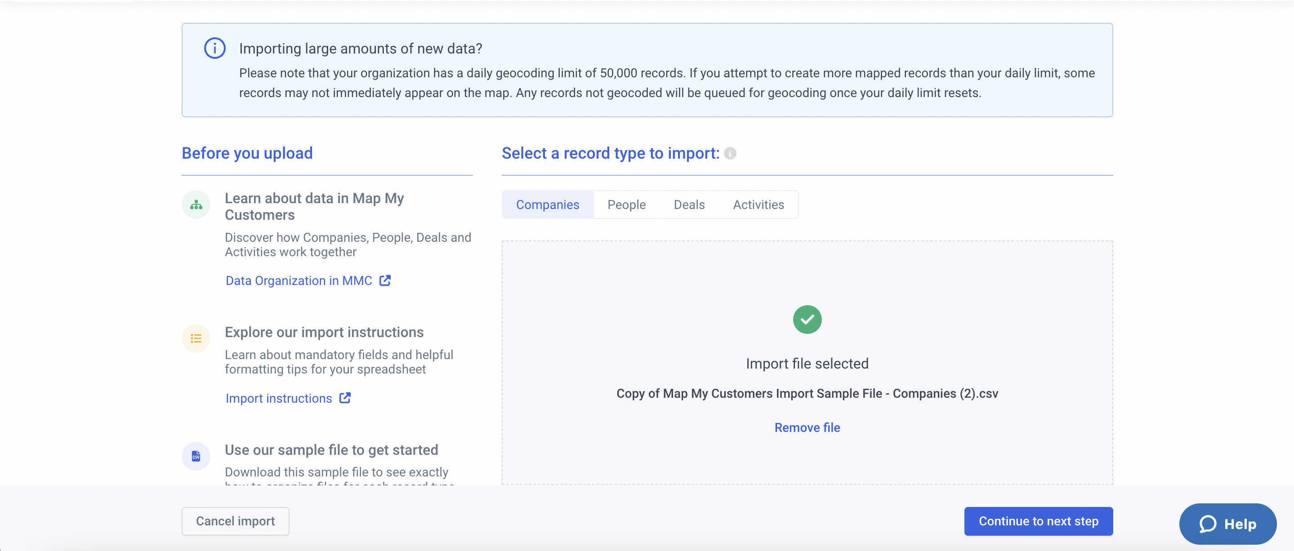Click 'Use our sample file to get started' title

[331, 449]
